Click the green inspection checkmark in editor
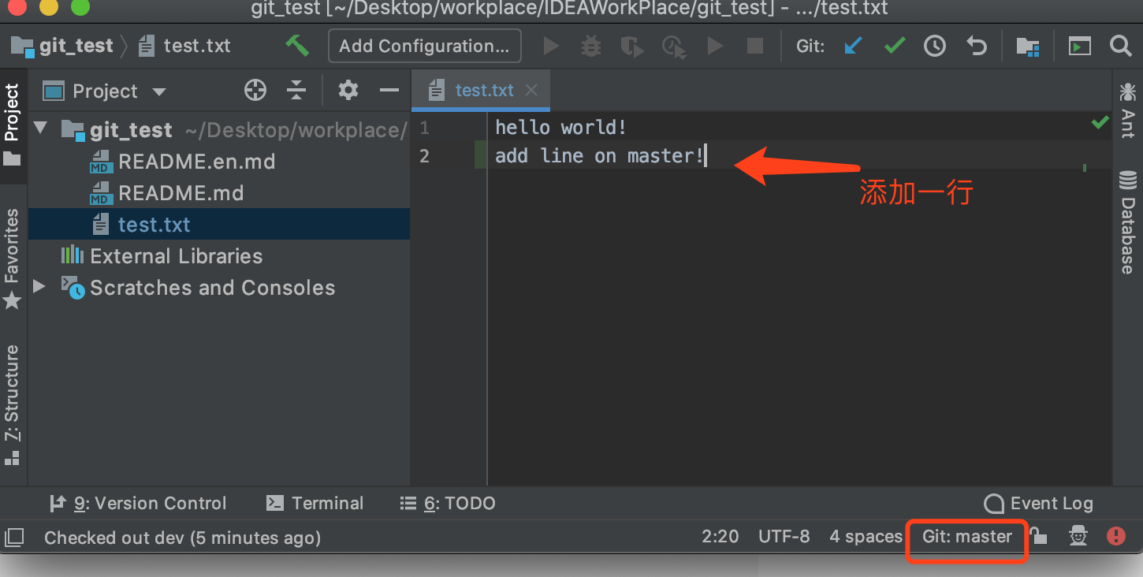 click(1100, 124)
